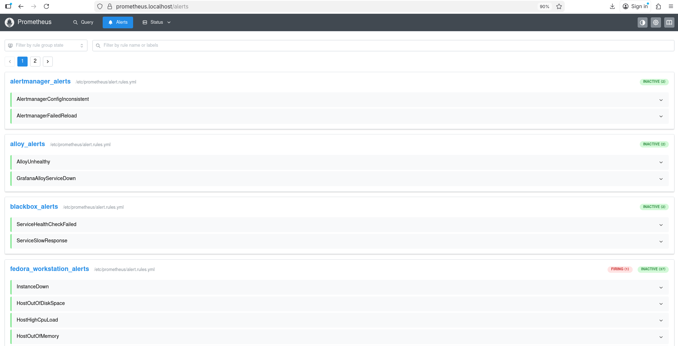The image size is (678, 346).
Task: Click INACTIVE (2) badge of alloy_alerts
Action: pyautogui.click(x=654, y=144)
